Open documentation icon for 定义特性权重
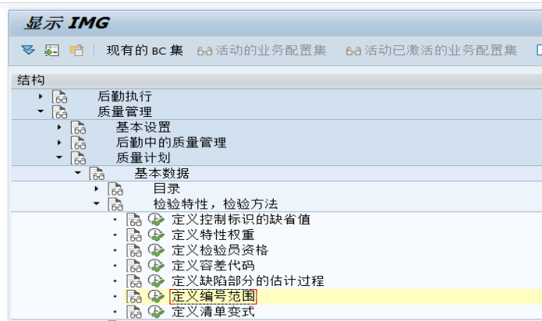 (134, 235)
